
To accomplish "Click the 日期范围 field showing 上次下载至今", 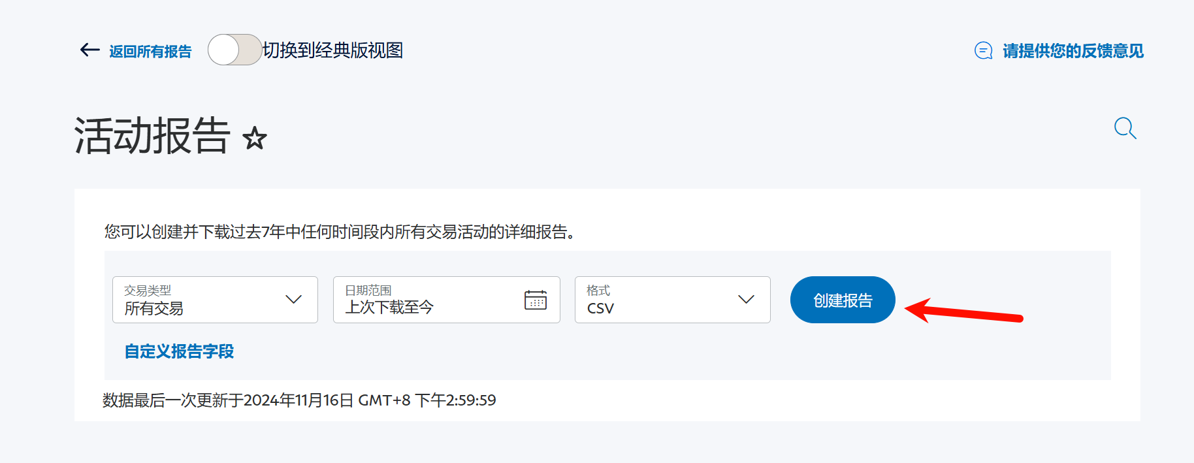I will point(447,300).
